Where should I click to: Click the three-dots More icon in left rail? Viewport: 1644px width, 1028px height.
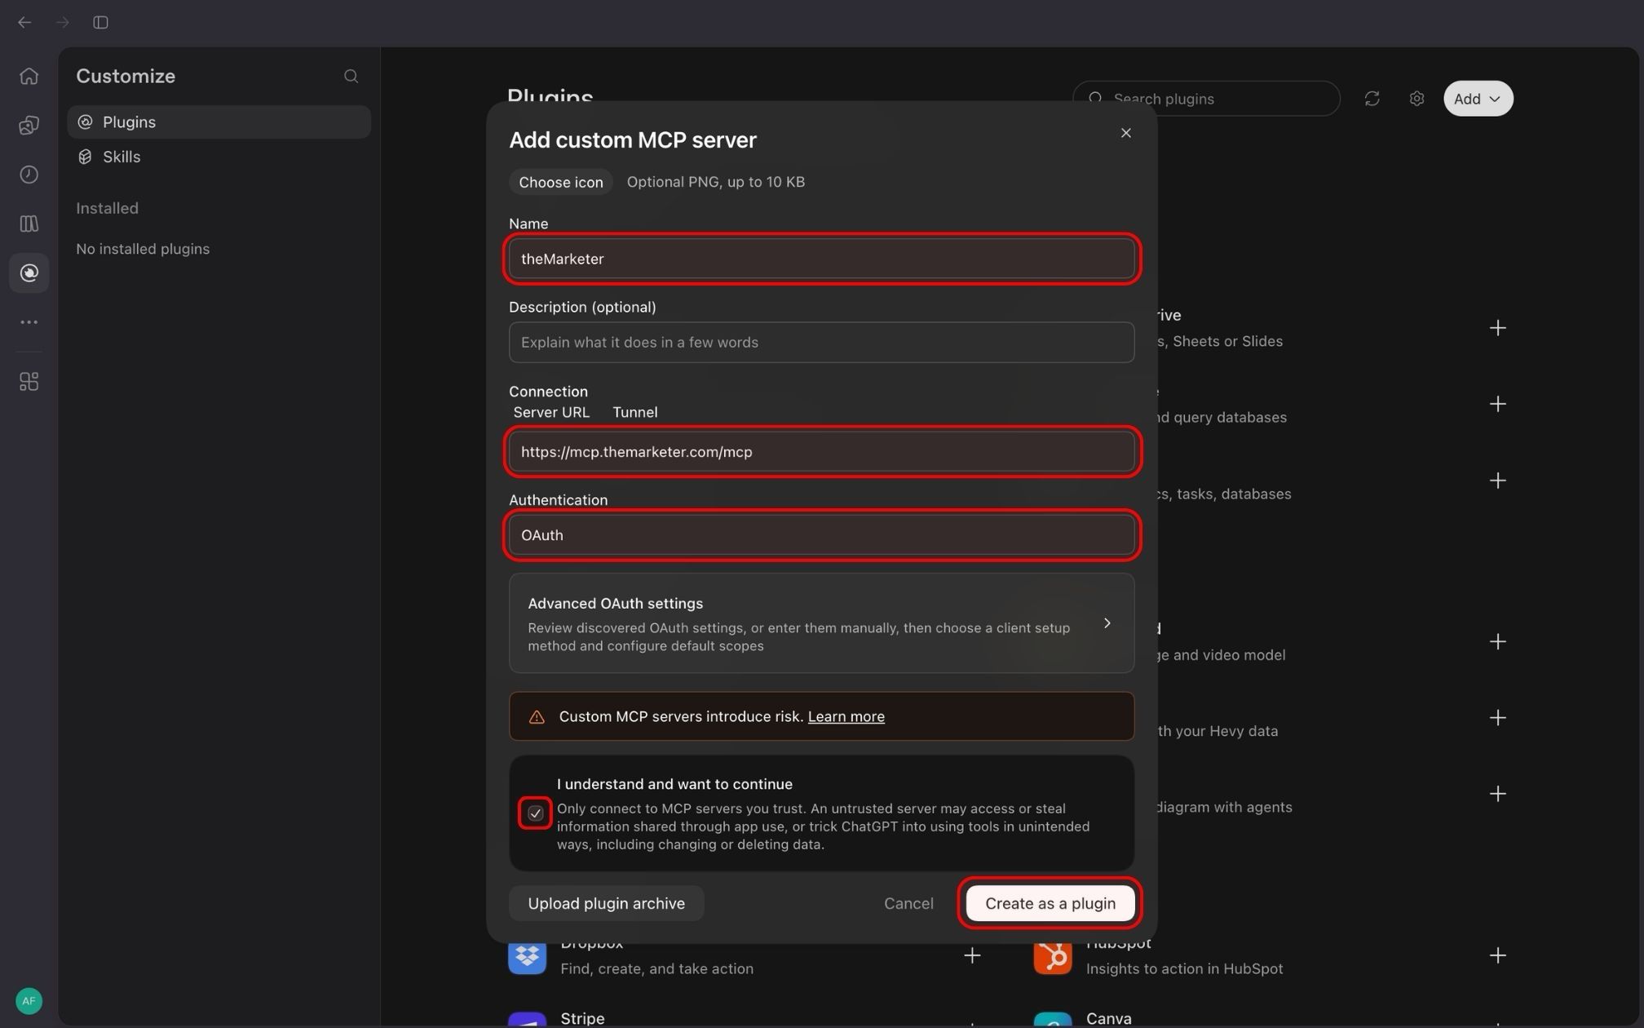[x=29, y=322]
